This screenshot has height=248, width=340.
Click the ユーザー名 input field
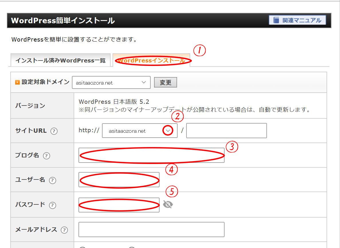coord(119,180)
